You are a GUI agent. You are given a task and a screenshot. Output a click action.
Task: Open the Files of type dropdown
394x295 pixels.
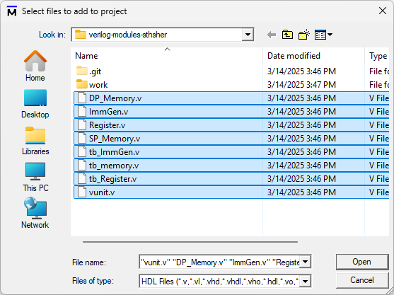(306, 281)
